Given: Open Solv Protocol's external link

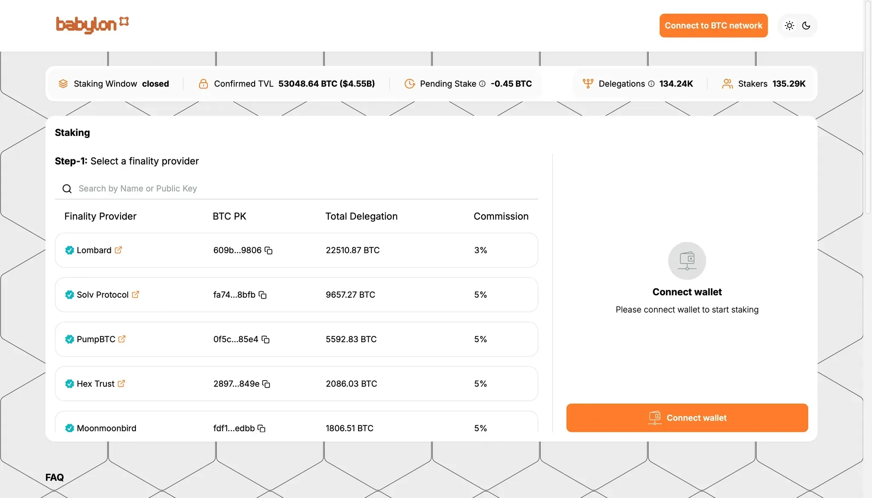Looking at the screenshot, I should coord(135,295).
